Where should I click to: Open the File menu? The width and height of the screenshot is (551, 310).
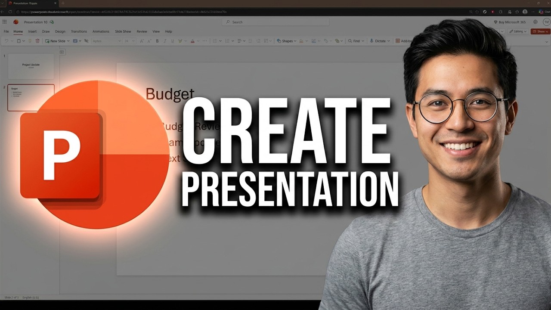(6, 31)
